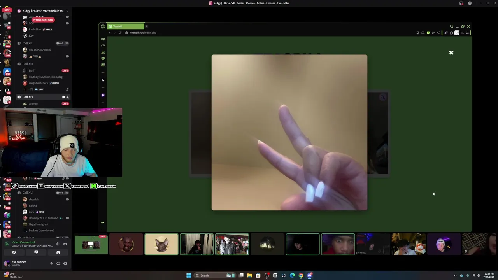Go back in the Opera GX browser

click(x=110, y=33)
